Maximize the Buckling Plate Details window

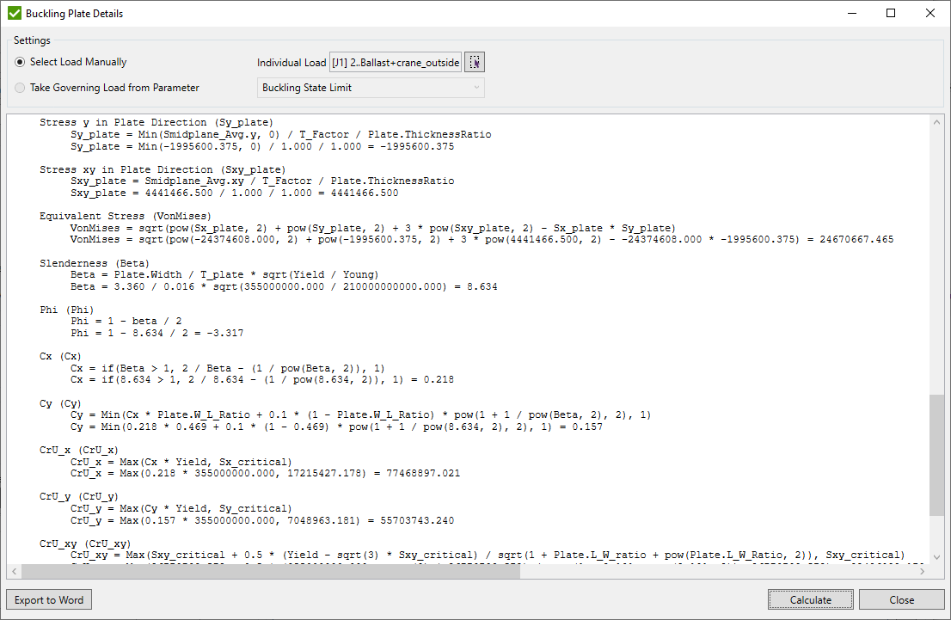pyautogui.click(x=891, y=13)
